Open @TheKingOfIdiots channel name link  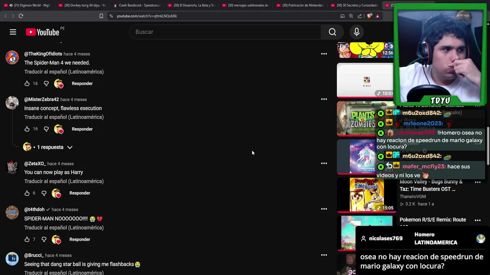pyautogui.click(x=43, y=54)
